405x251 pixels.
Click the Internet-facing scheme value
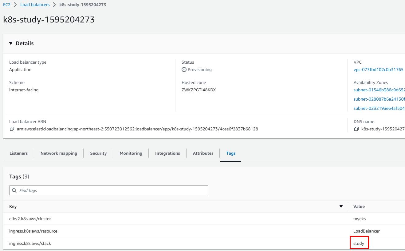click(24, 90)
